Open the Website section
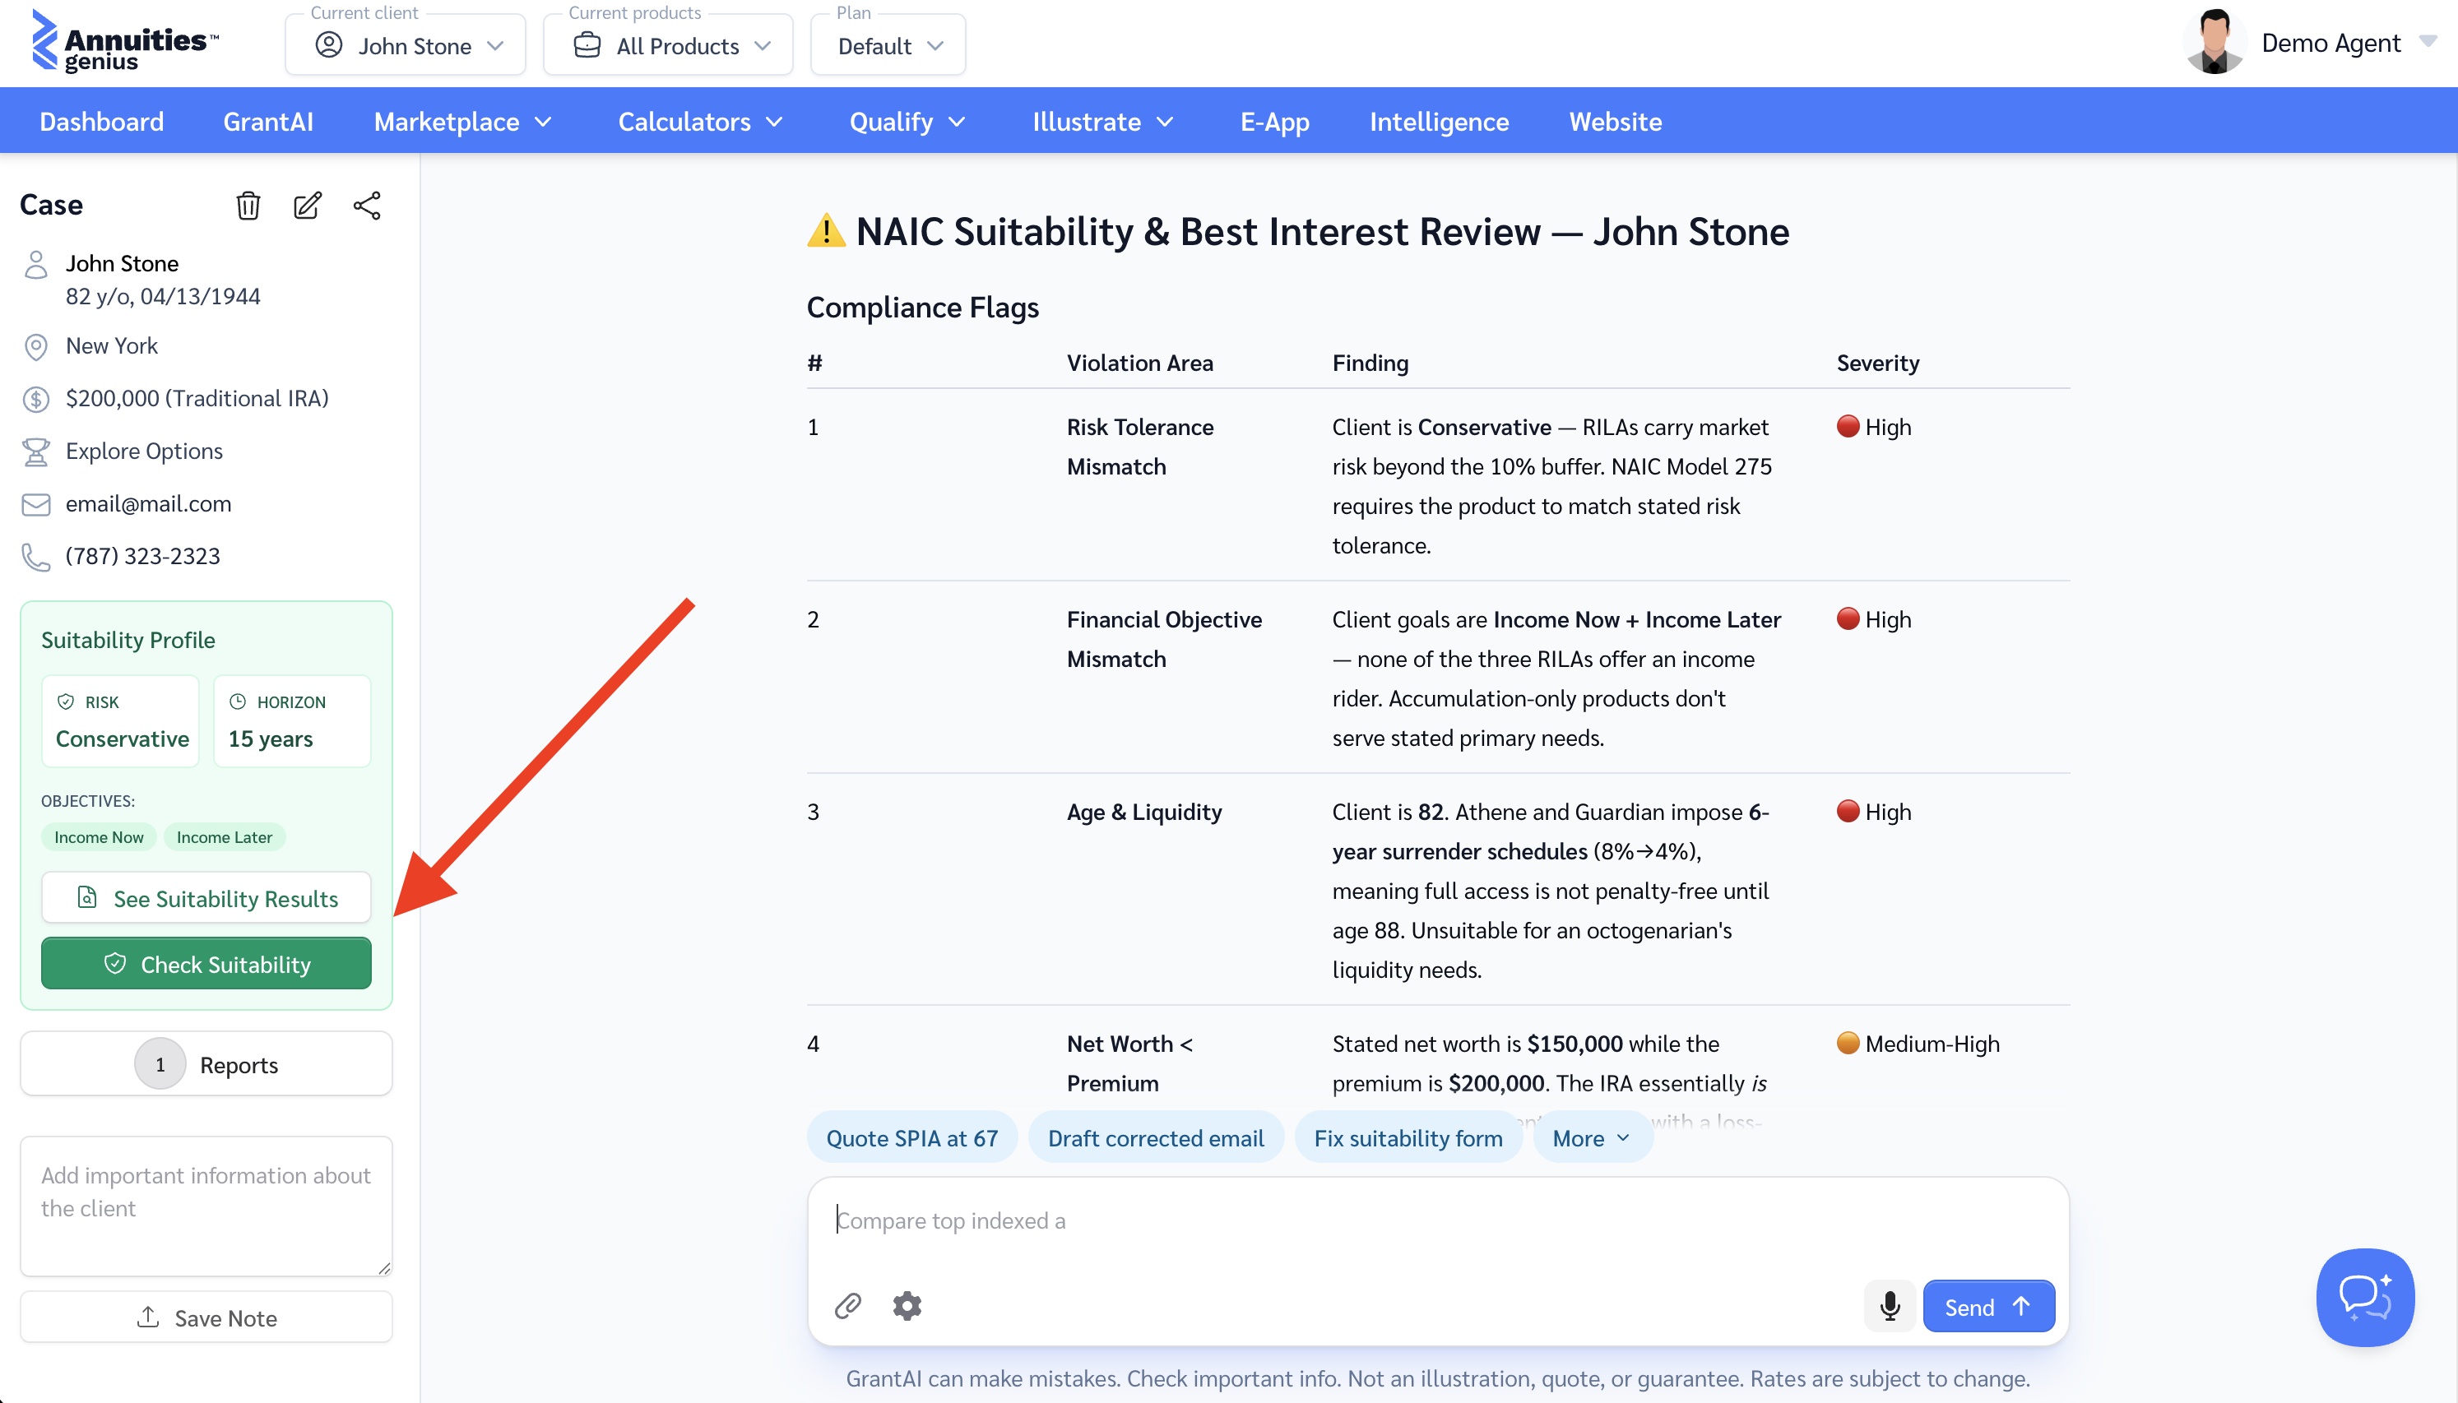The height and width of the screenshot is (1403, 2458). coord(1615,122)
